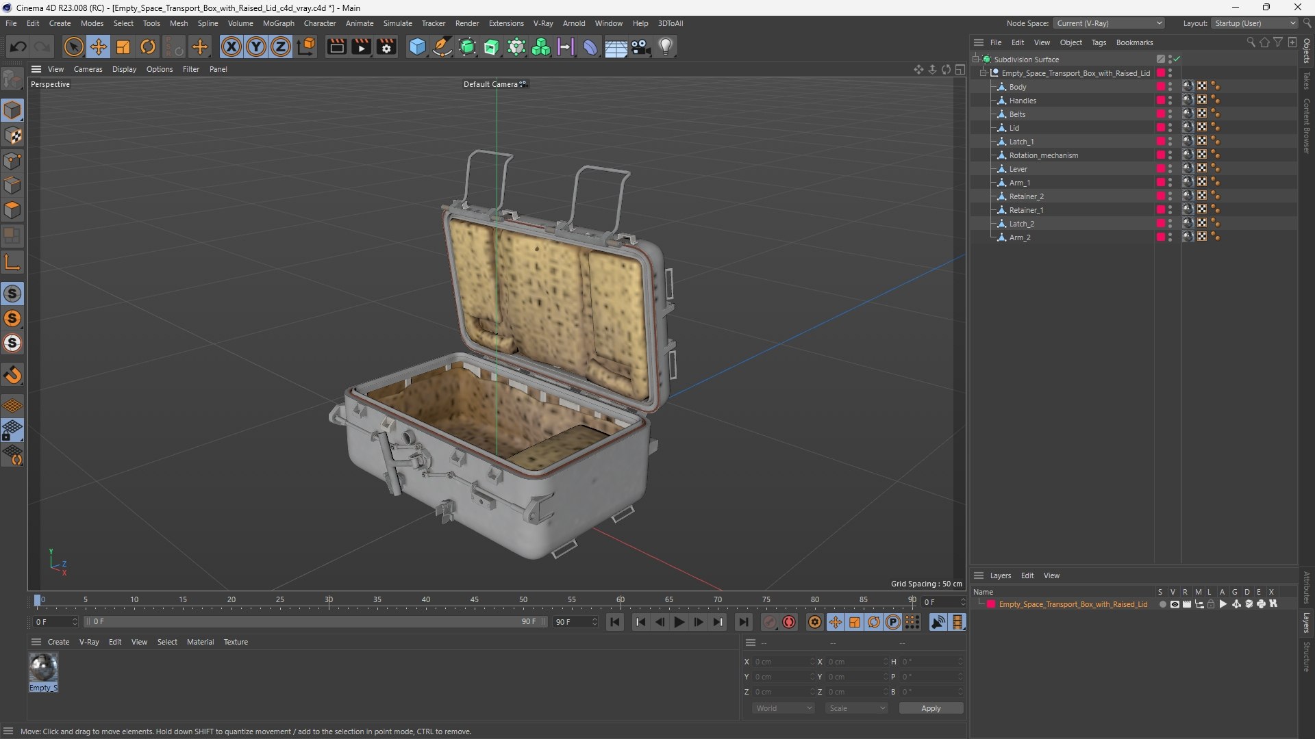Open the Node Space dropdown

pyautogui.click(x=1108, y=23)
